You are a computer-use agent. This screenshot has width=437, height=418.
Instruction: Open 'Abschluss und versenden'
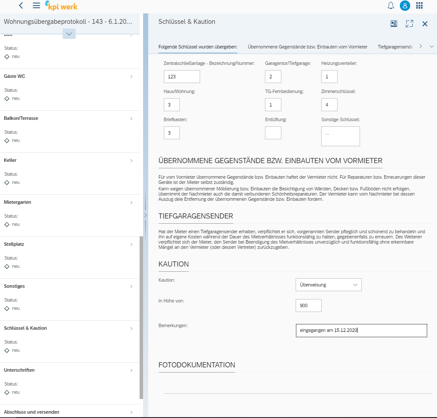click(70, 412)
